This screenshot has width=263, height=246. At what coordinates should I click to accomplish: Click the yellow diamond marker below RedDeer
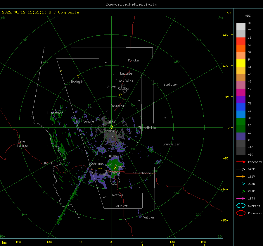[120, 95]
